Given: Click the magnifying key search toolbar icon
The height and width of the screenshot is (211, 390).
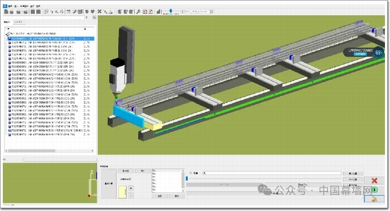Looking at the screenshot, I should pyautogui.click(x=138, y=11).
